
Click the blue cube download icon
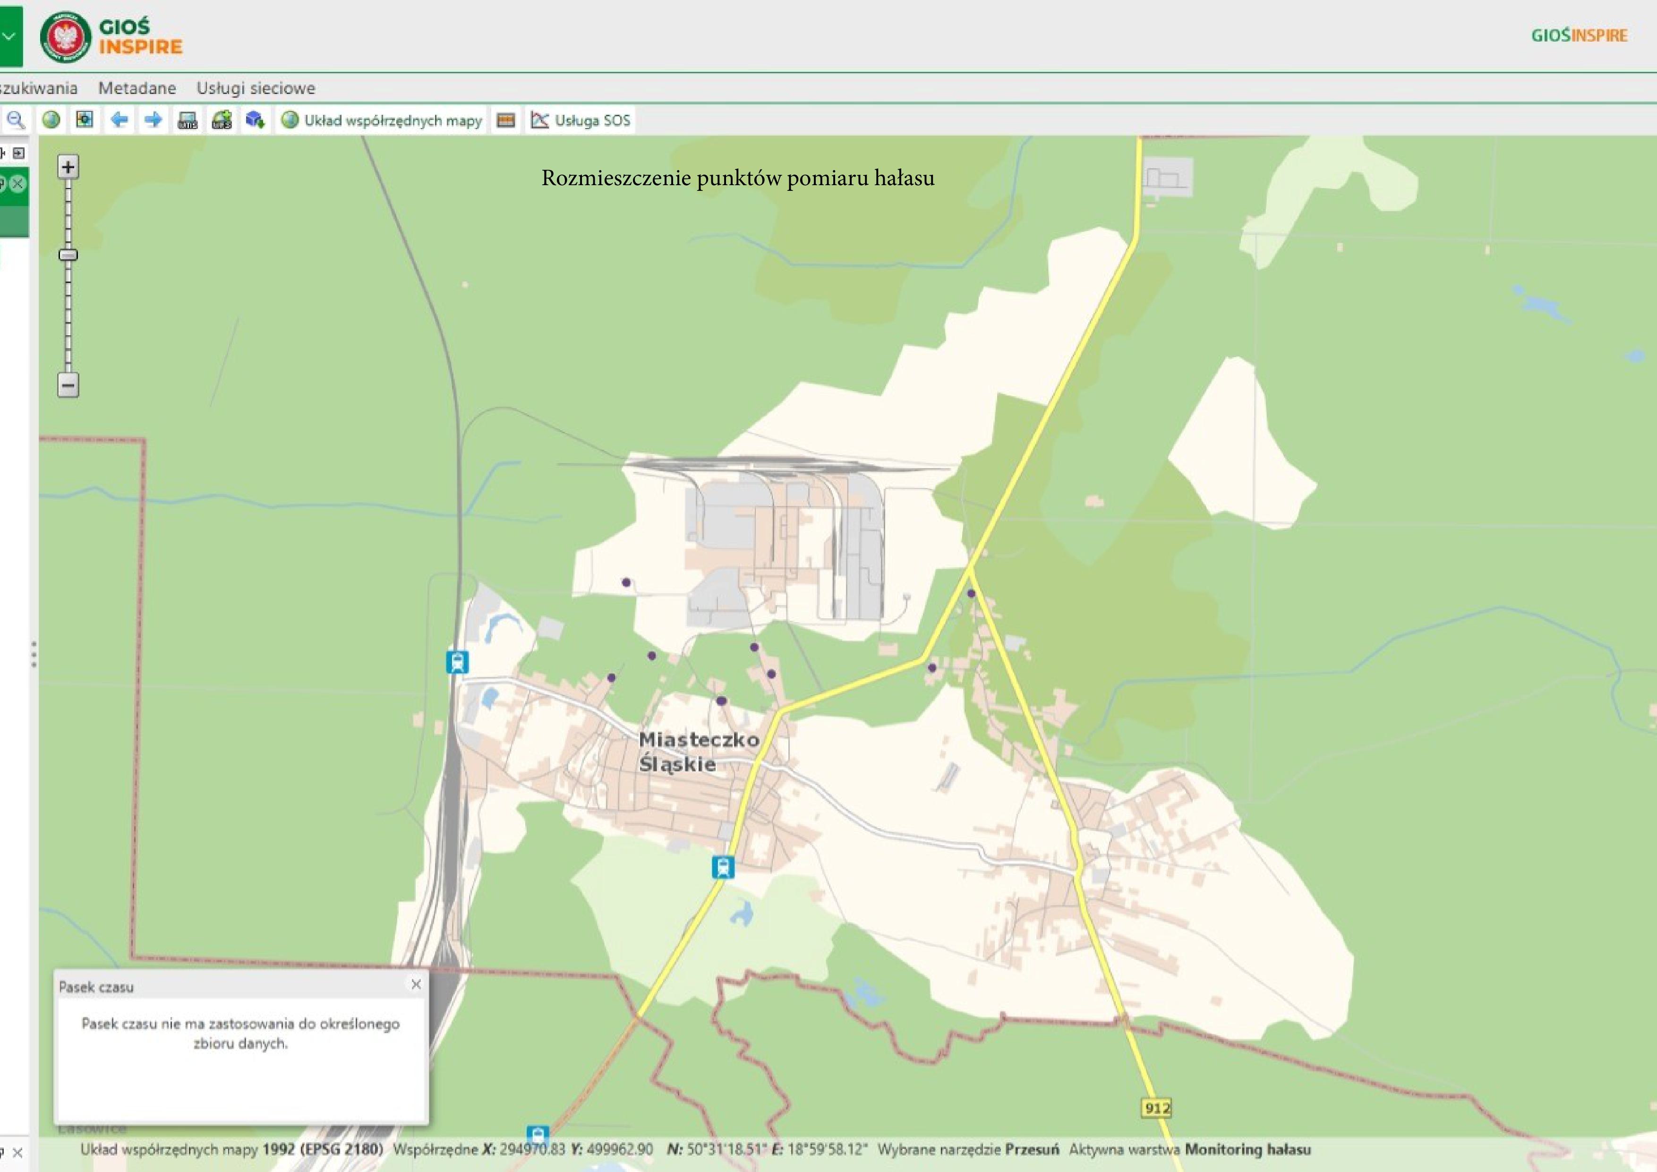(x=255, y=120)
